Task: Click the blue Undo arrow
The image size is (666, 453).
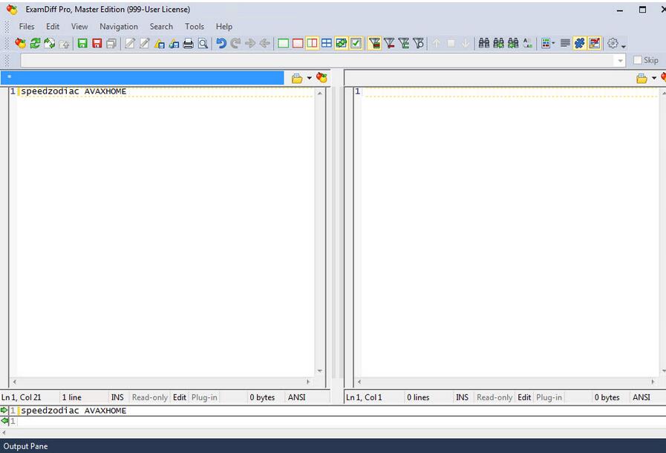Action: 221,43
